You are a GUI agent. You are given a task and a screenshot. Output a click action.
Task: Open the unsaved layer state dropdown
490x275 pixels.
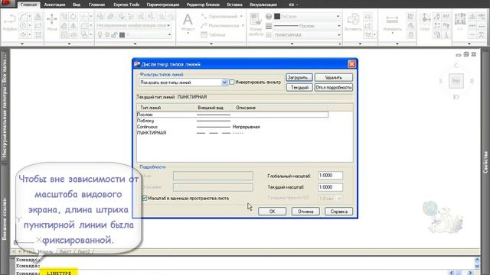point(168,25)
